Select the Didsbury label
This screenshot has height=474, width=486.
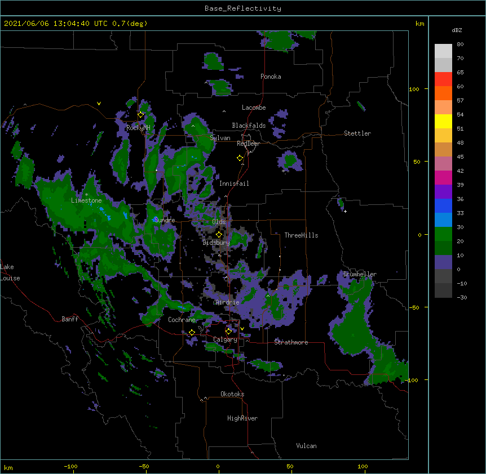[217, 243]
